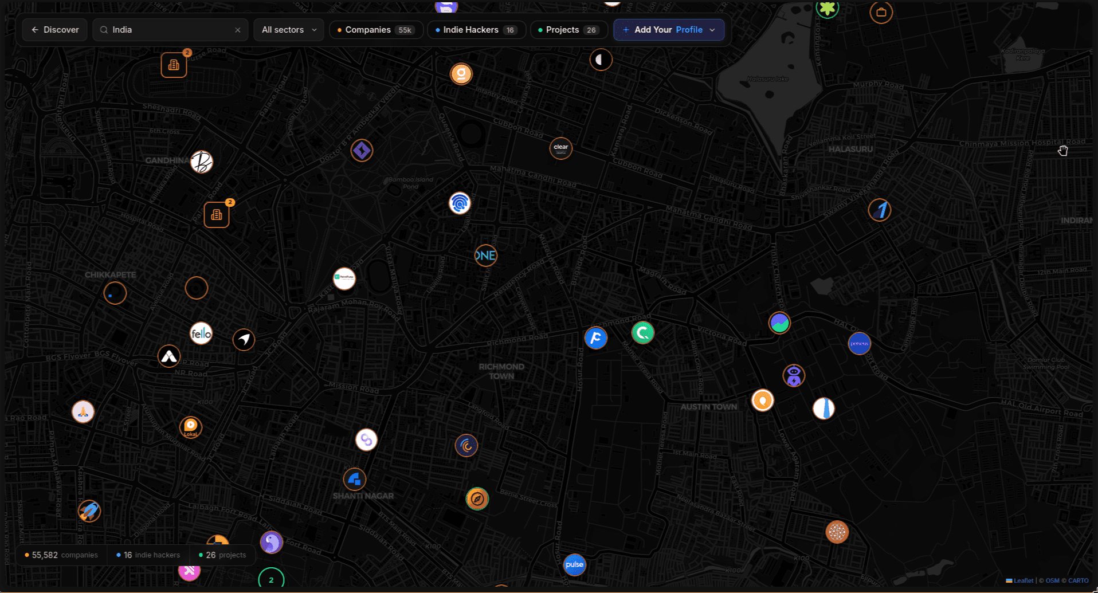Select the 26 projects counter
Screen dimensions: 1098x593
tap(222, 555)
